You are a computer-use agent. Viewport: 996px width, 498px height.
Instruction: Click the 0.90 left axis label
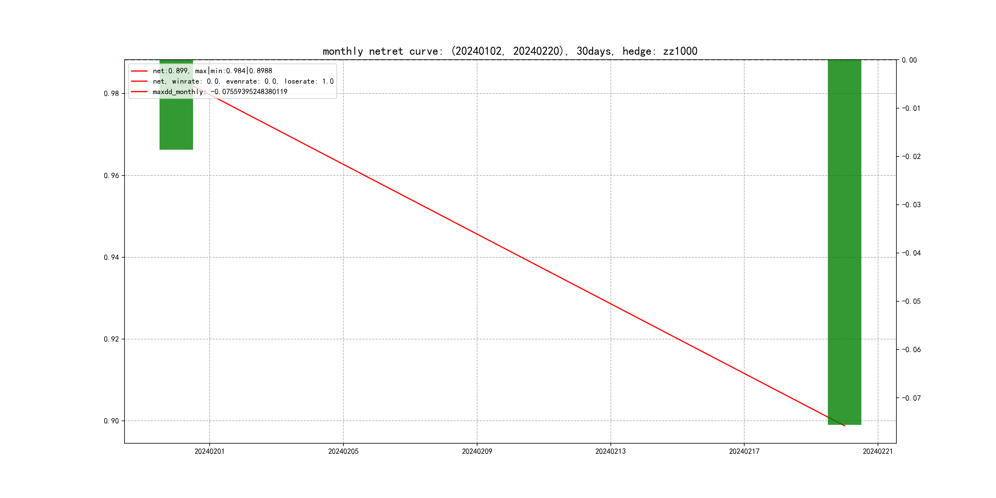(x=111, y=421)
